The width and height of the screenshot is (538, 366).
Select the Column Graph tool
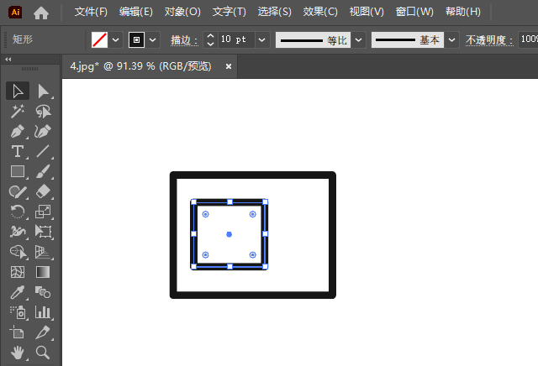[x=43, y=312]
